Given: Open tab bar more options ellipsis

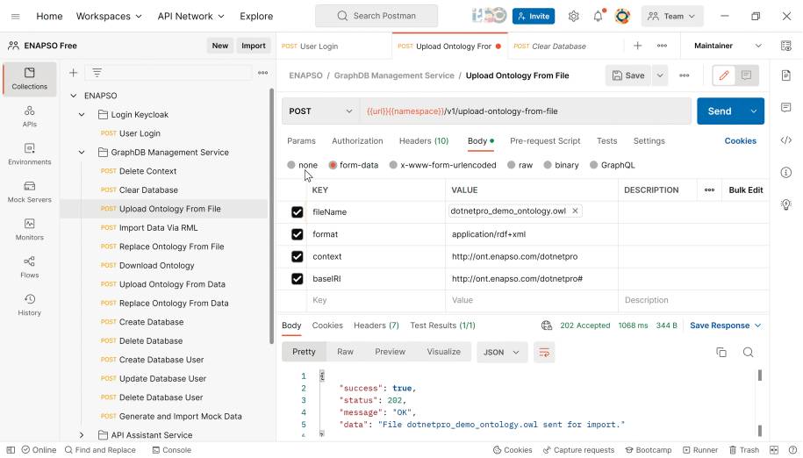Looking at the screenshot, I should 663,46.
